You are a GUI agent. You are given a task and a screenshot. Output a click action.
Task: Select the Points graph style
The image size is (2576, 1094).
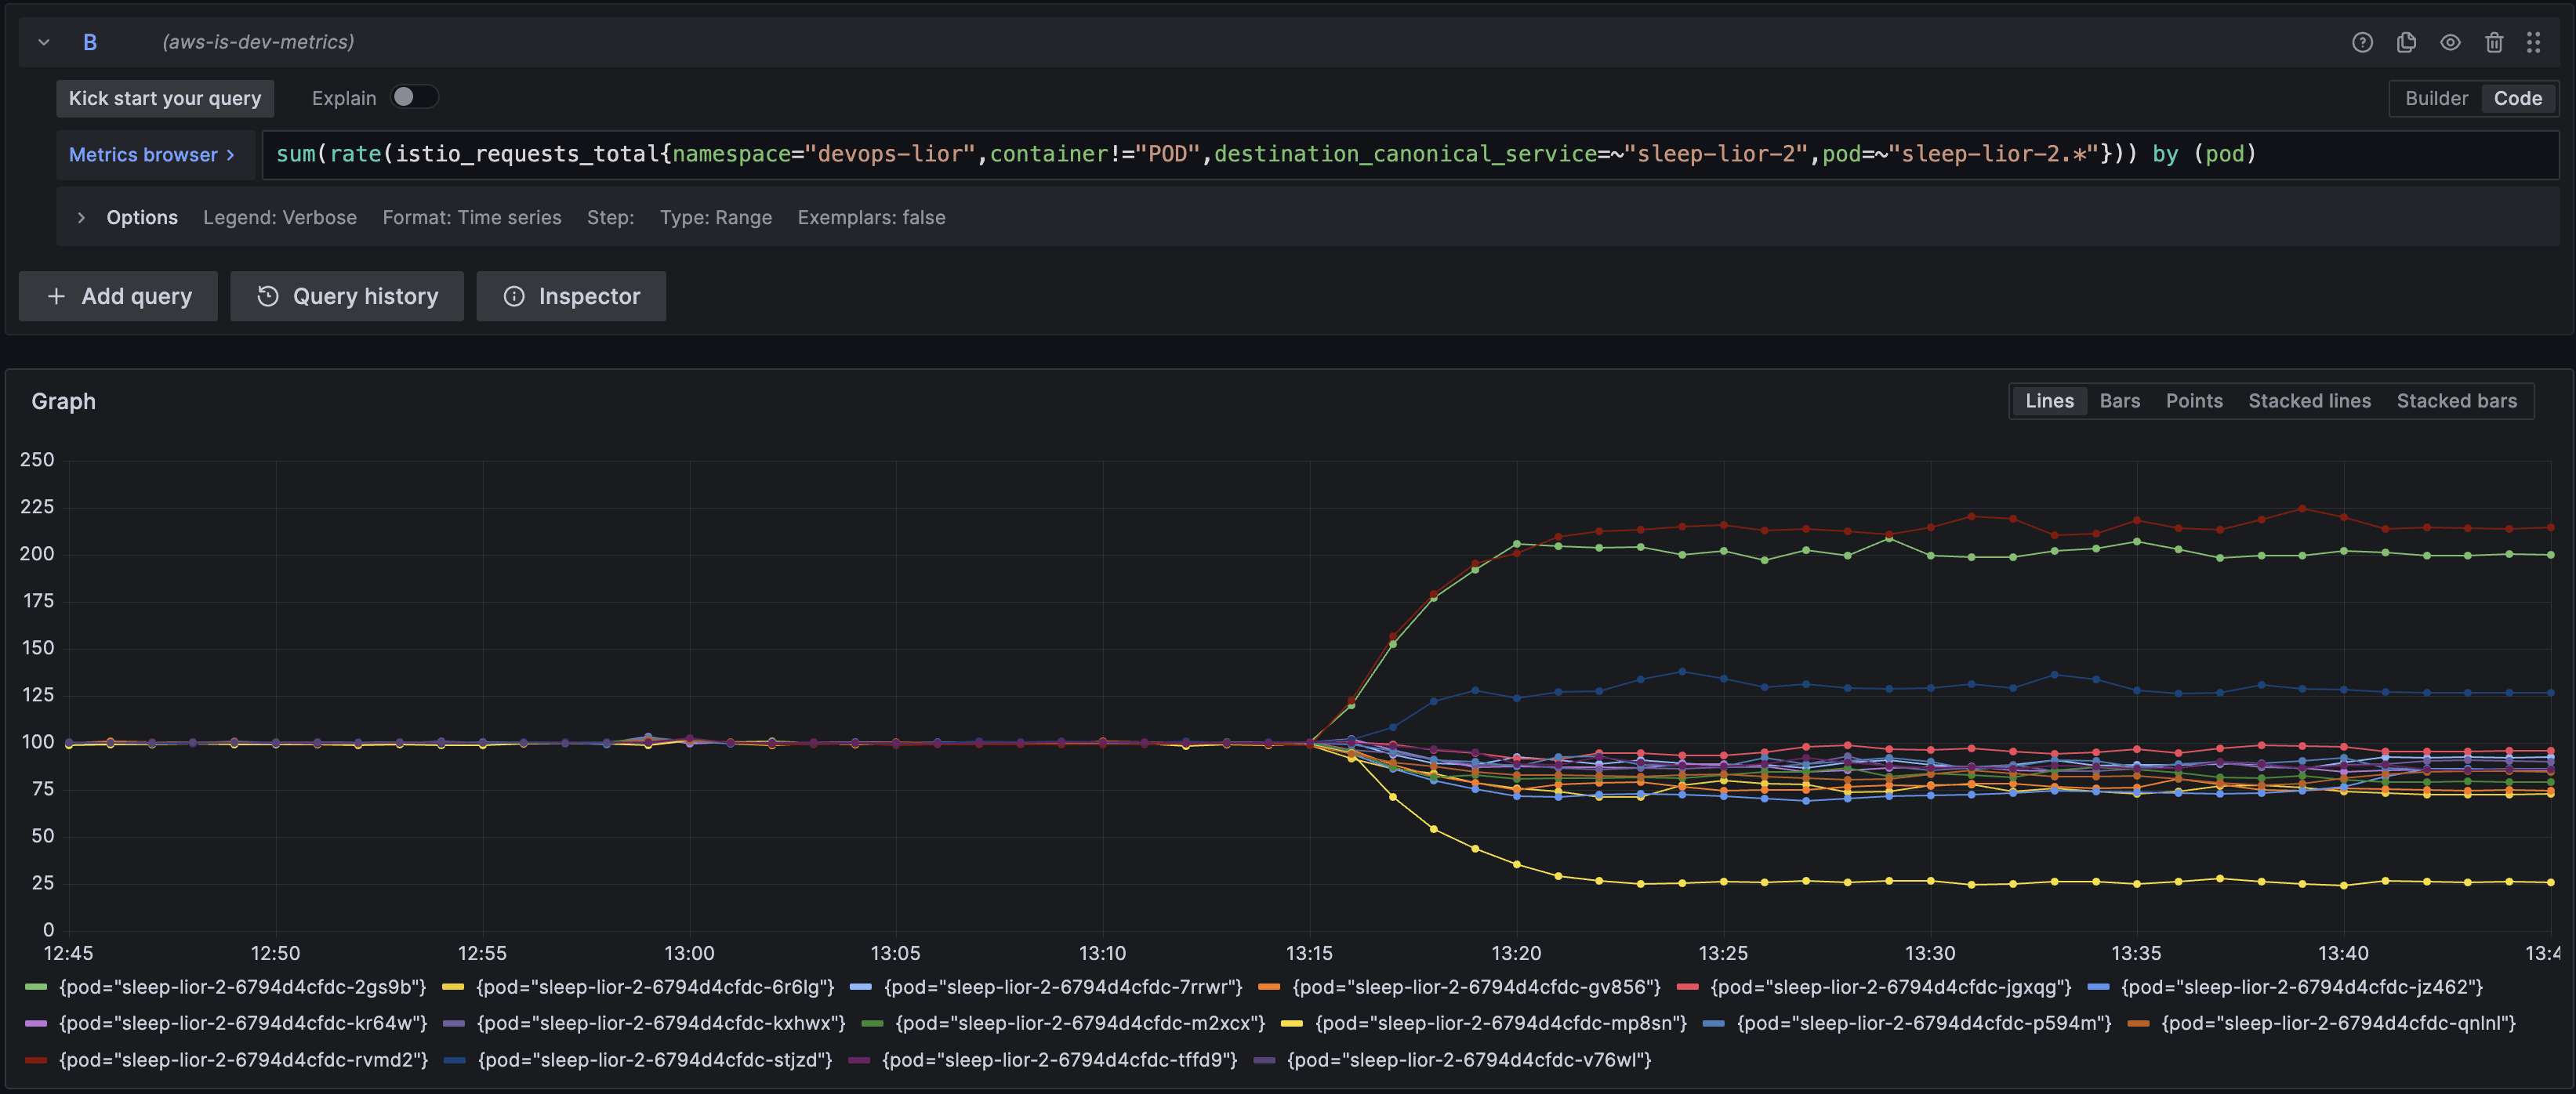tap(2194, 401)
